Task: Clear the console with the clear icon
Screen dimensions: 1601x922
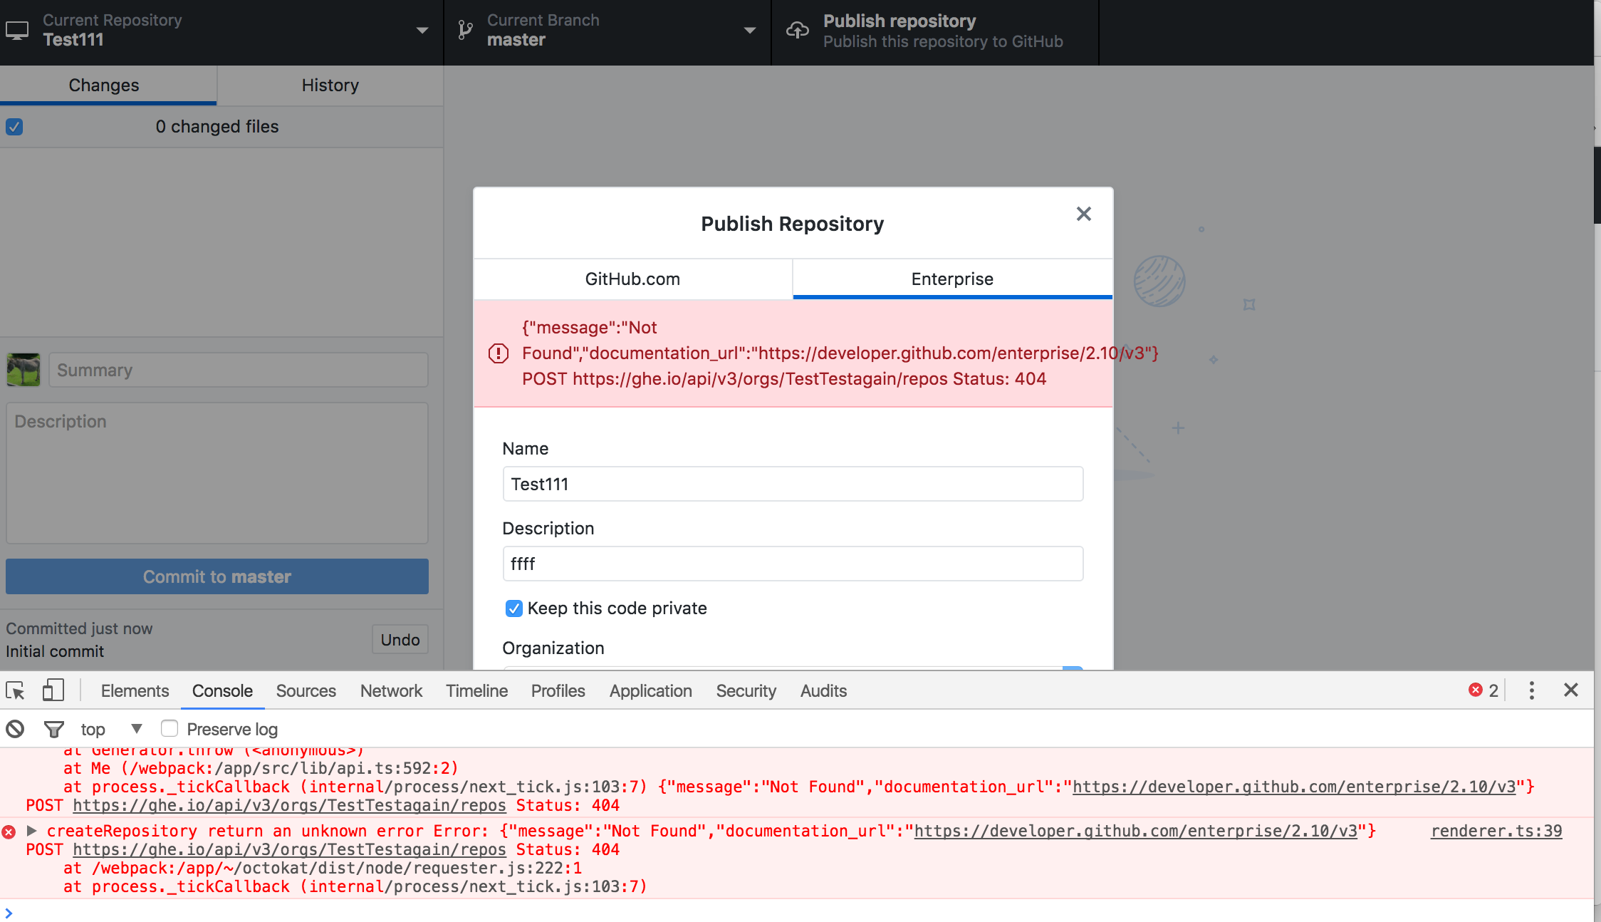Action: coord(15,729)
